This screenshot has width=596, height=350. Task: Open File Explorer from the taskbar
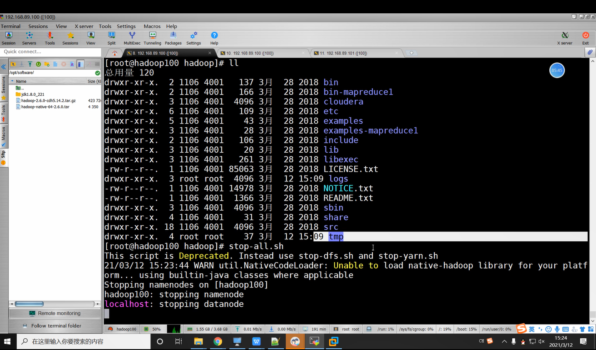pyautogui.click(x=198, y=342)
